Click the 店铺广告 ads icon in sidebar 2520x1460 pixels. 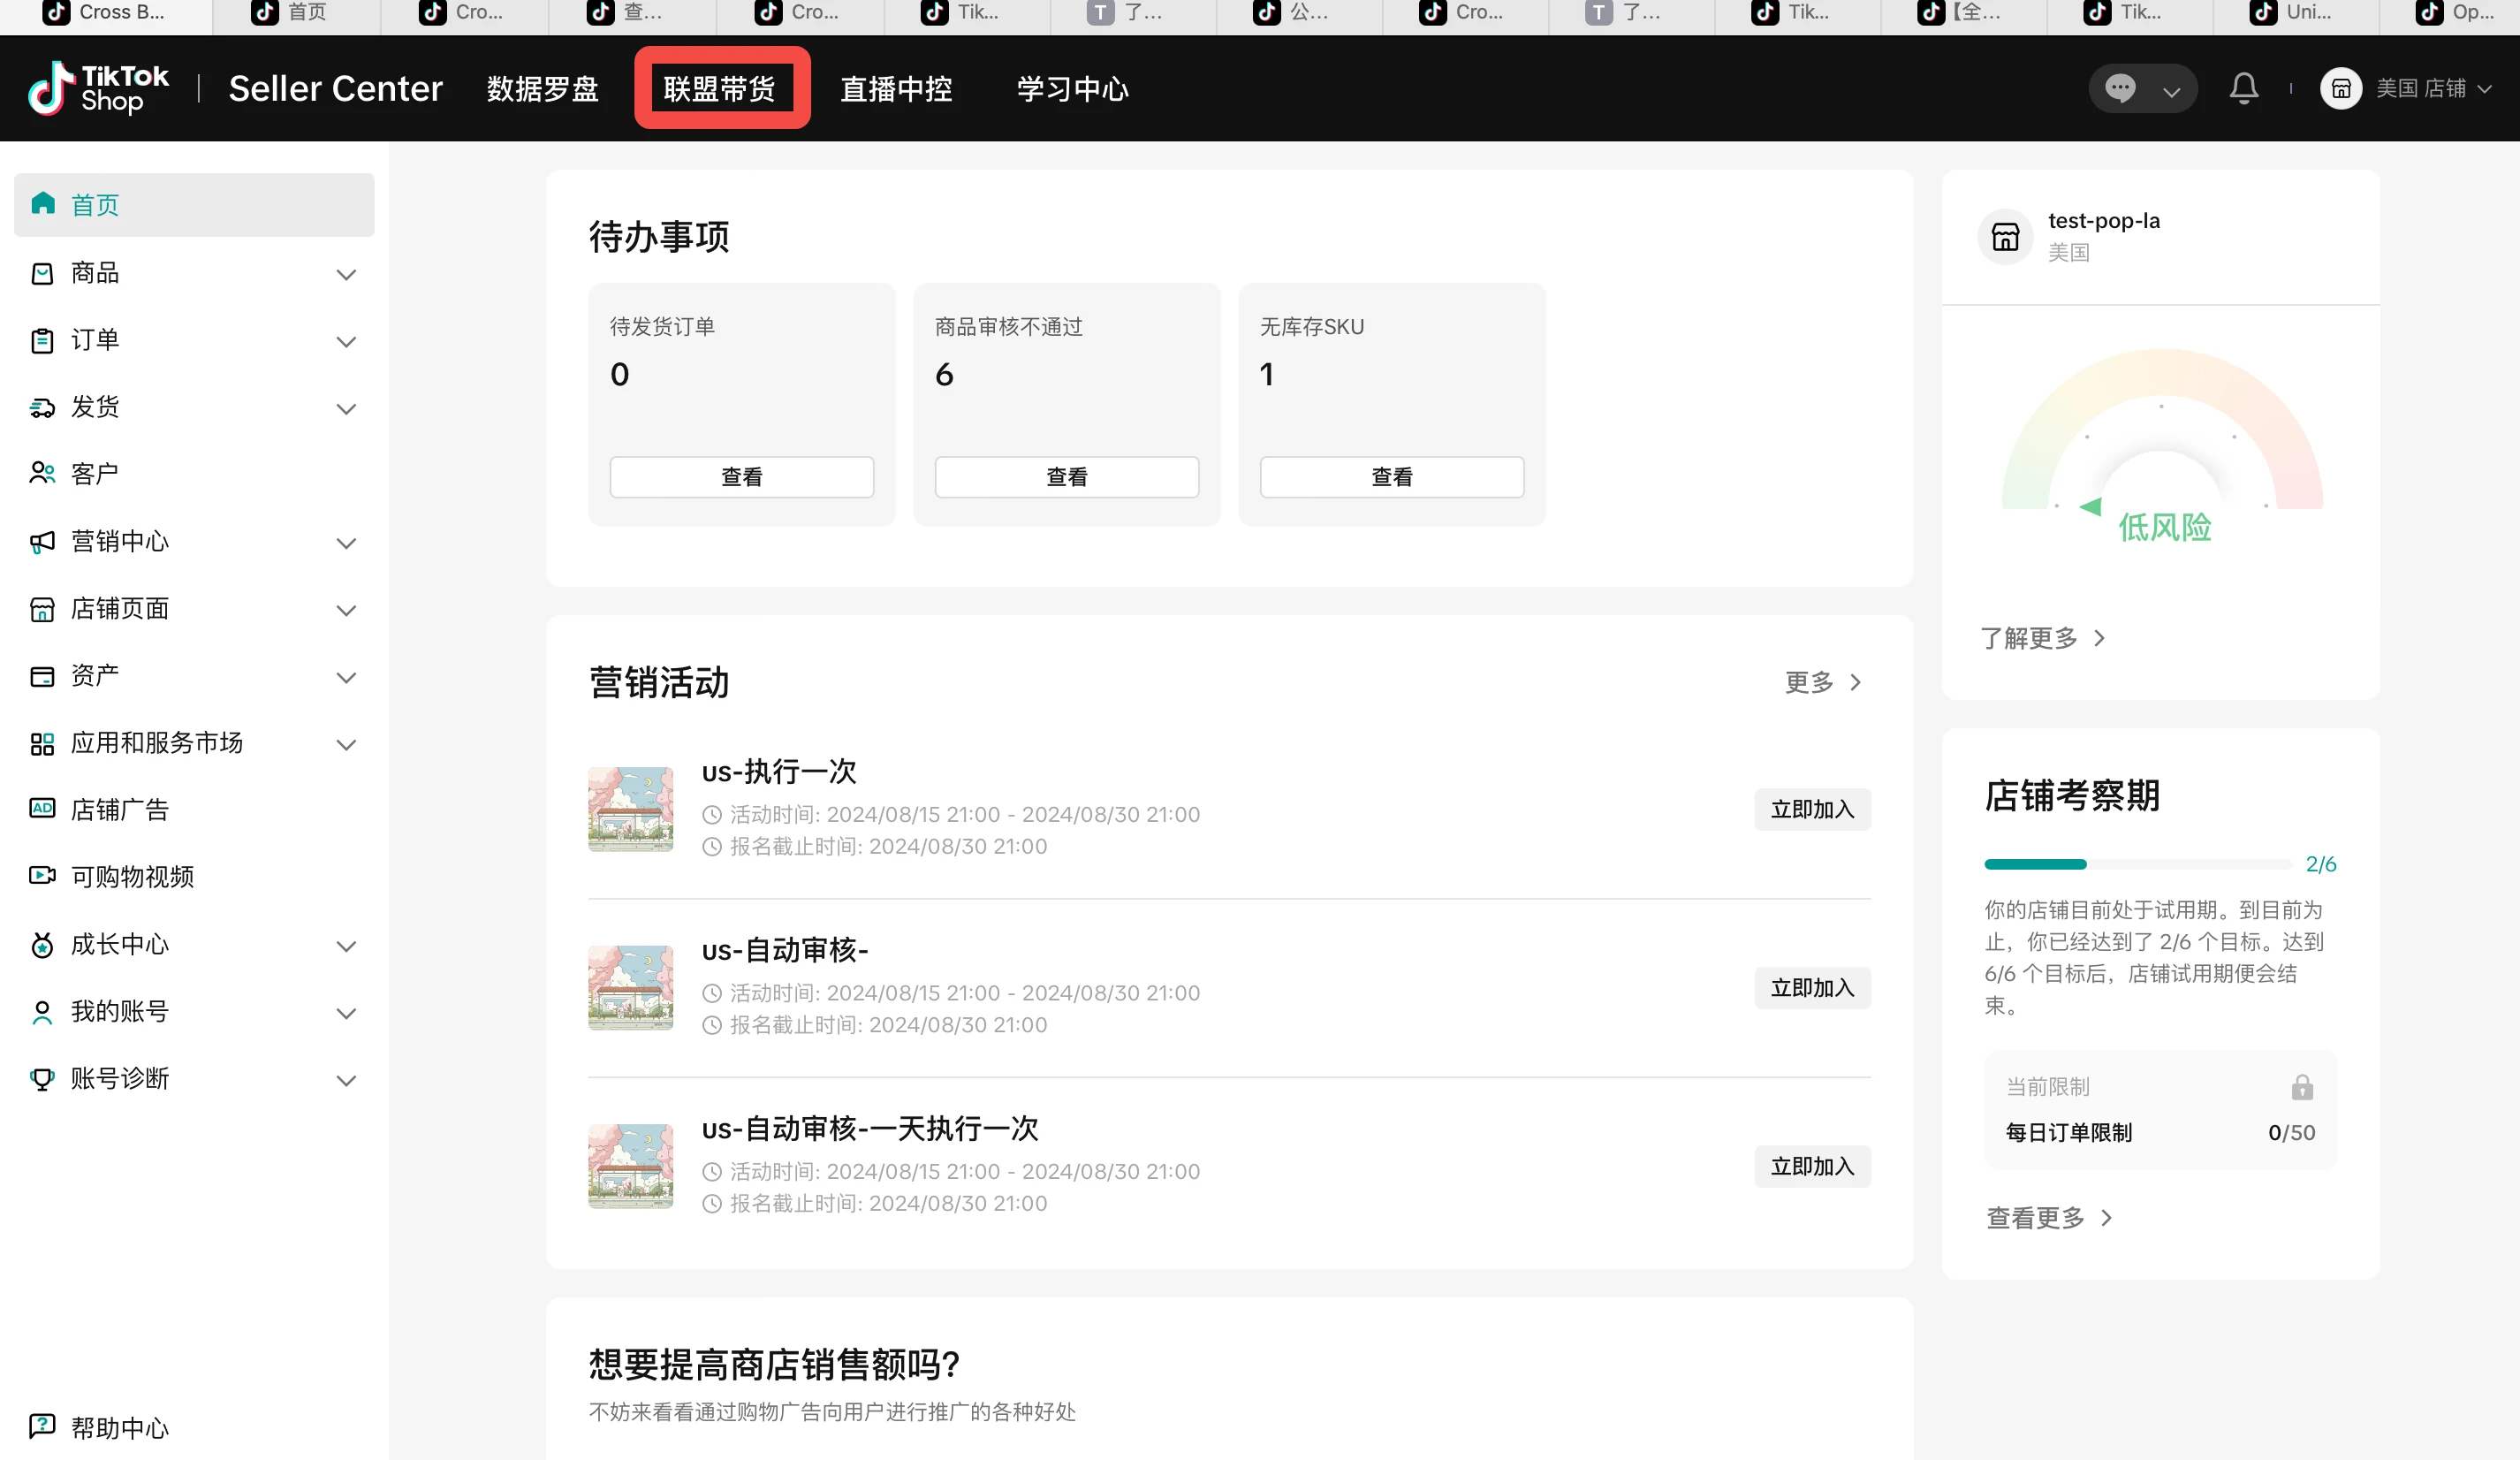tap(41, 809)
